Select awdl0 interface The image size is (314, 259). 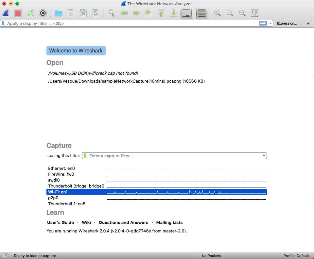[x=157, y=180]
